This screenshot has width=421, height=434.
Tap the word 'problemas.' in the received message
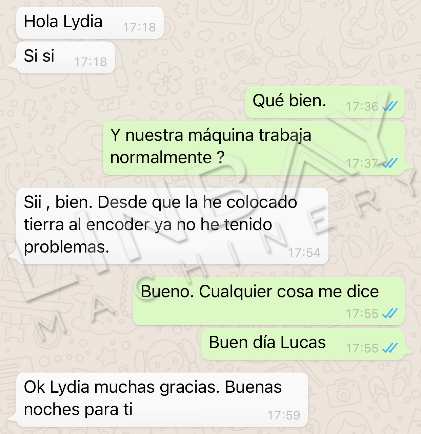point(66,247)
